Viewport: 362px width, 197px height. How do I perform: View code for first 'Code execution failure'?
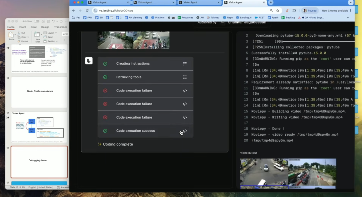(x=185, y=90)
